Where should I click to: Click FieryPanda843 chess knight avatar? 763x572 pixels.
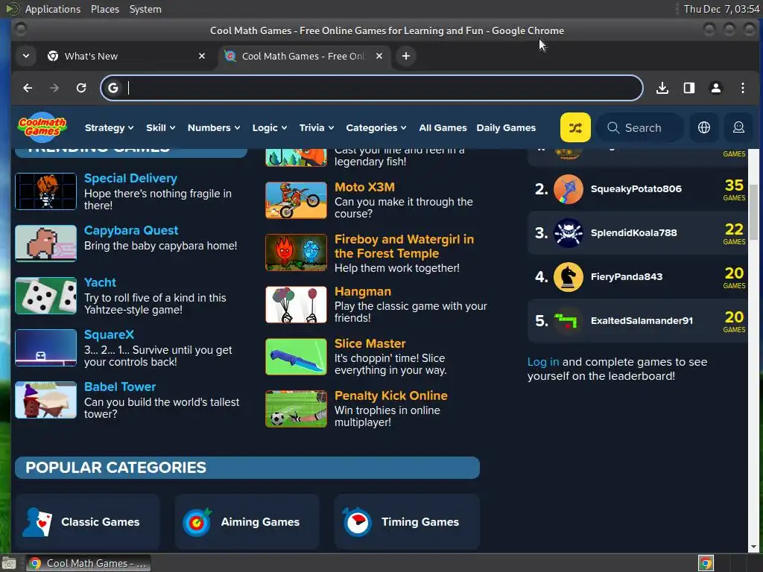(x=568, y=277)
